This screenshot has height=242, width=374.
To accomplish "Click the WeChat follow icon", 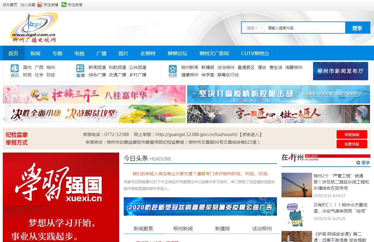I will 64,5.
